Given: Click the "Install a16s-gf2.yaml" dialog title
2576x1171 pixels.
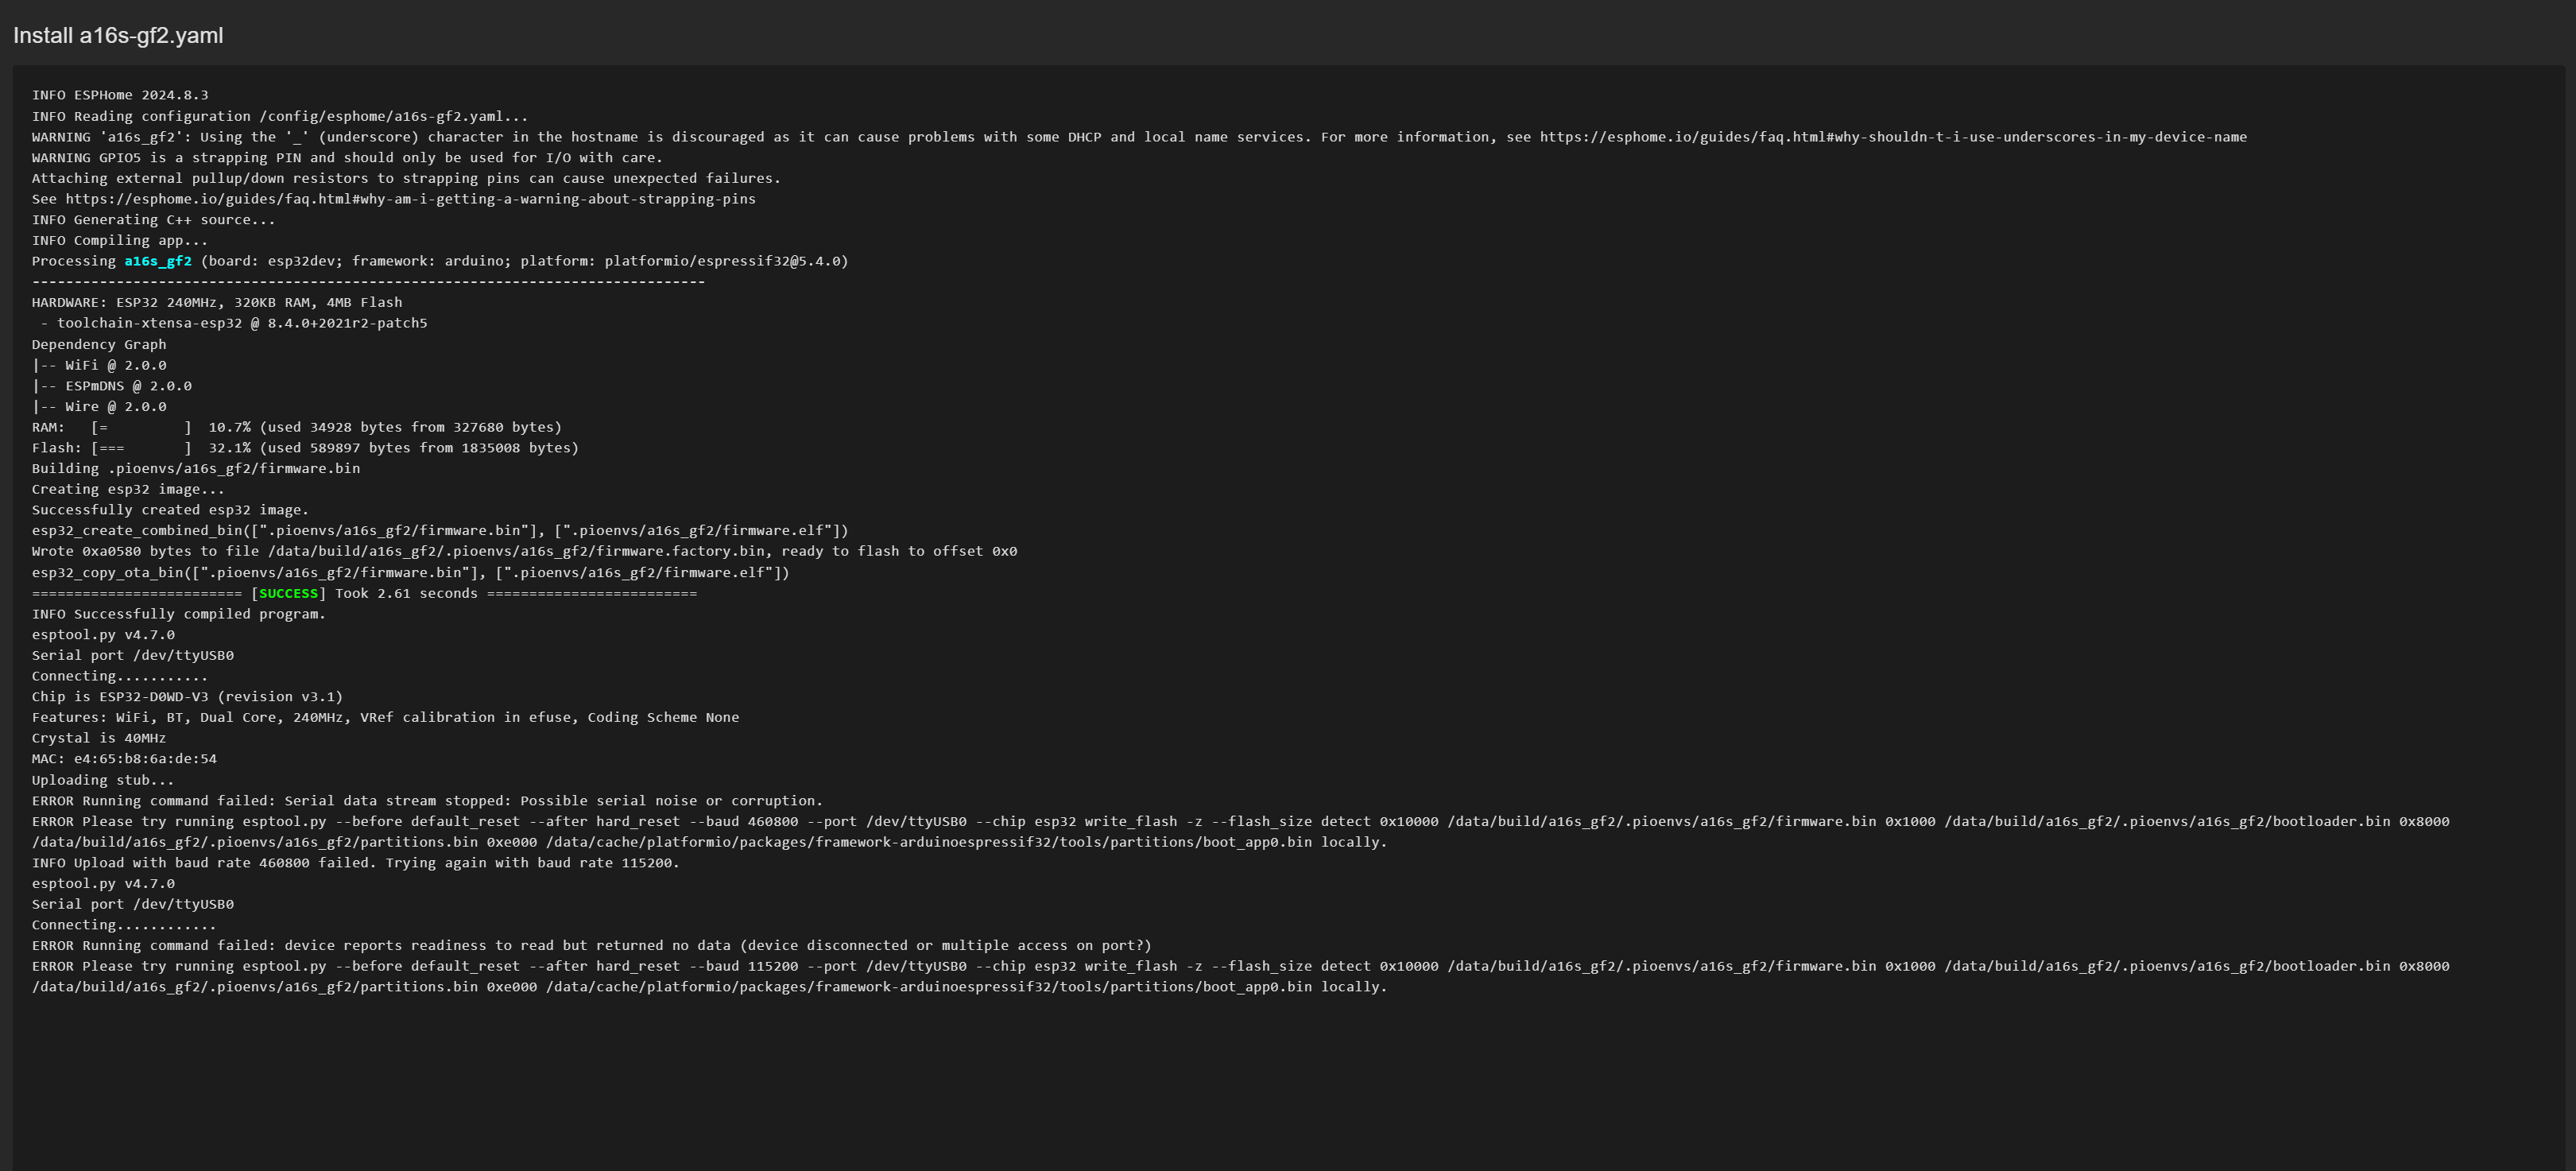Looking at the screenshot, I should point(118,36).
